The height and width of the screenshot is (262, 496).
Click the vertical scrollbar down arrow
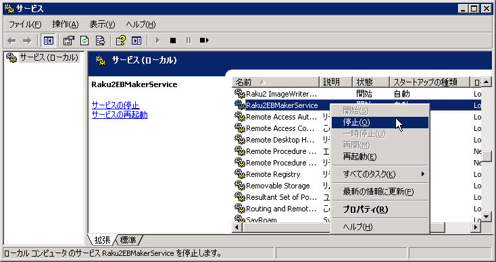pyautogui.click(x=487, y=217)
